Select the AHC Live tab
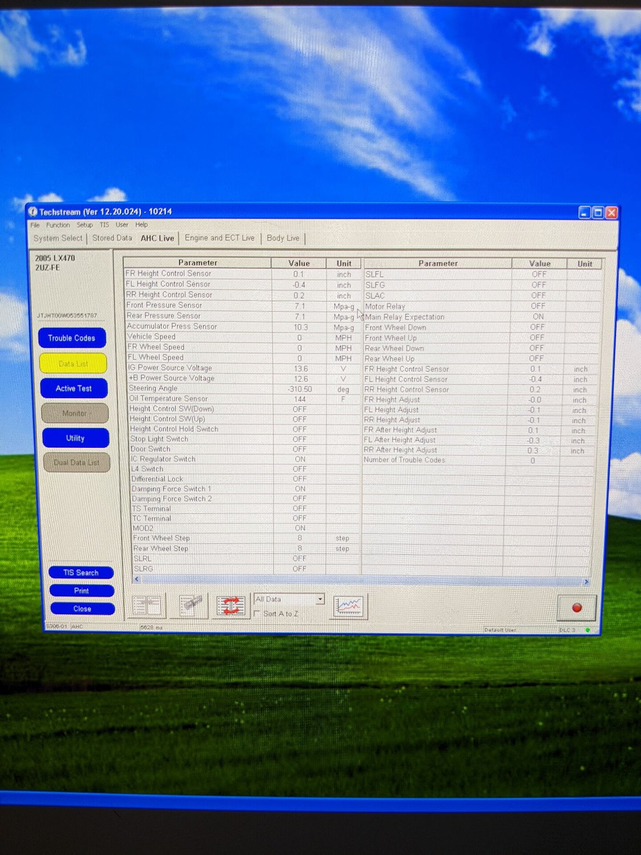Viewport: 641px width, 855px height. 157,238
